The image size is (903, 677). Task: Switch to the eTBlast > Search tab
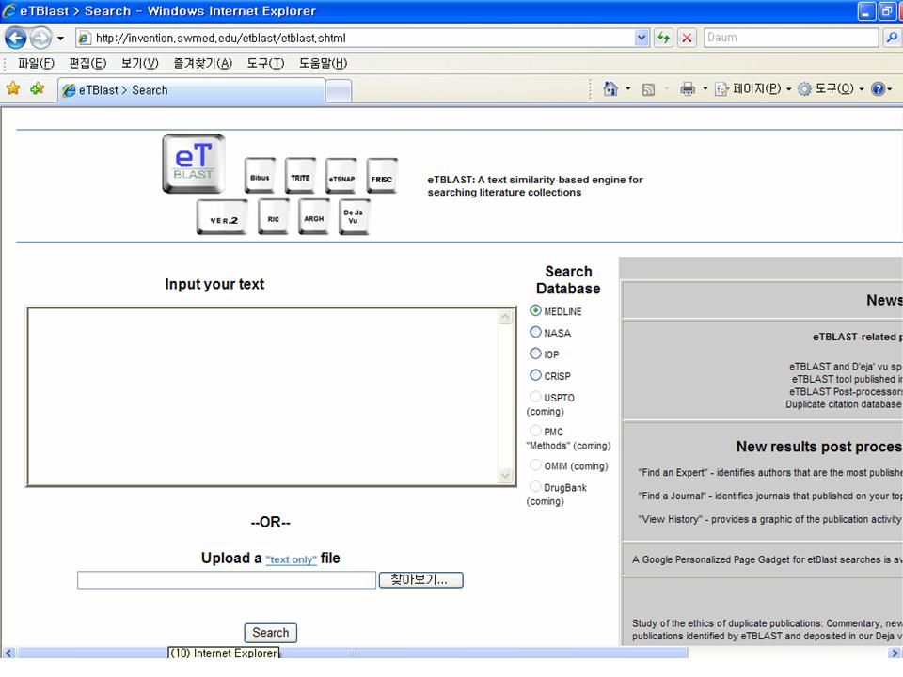coord(192,90)
